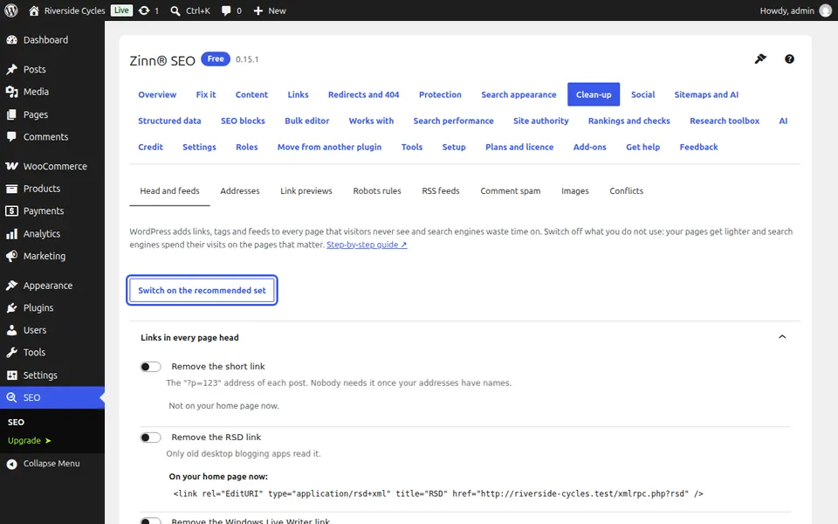Image resolution: width=838 pixels, height=524 pixels.
Task: Click the pin icon in Zinn SEO header
Action: click(x=760, y=59)
